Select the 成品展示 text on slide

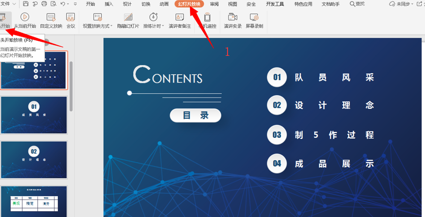point(334,164)
